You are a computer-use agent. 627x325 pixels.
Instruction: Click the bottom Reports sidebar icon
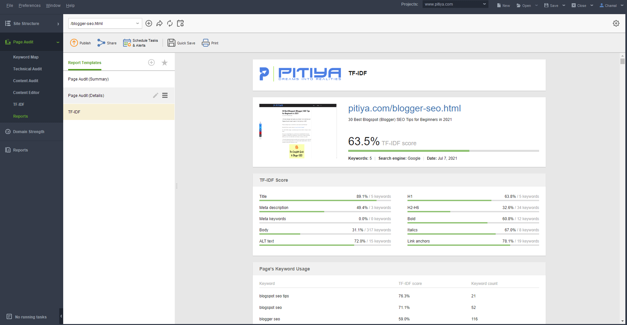click(x=8, y=150)
